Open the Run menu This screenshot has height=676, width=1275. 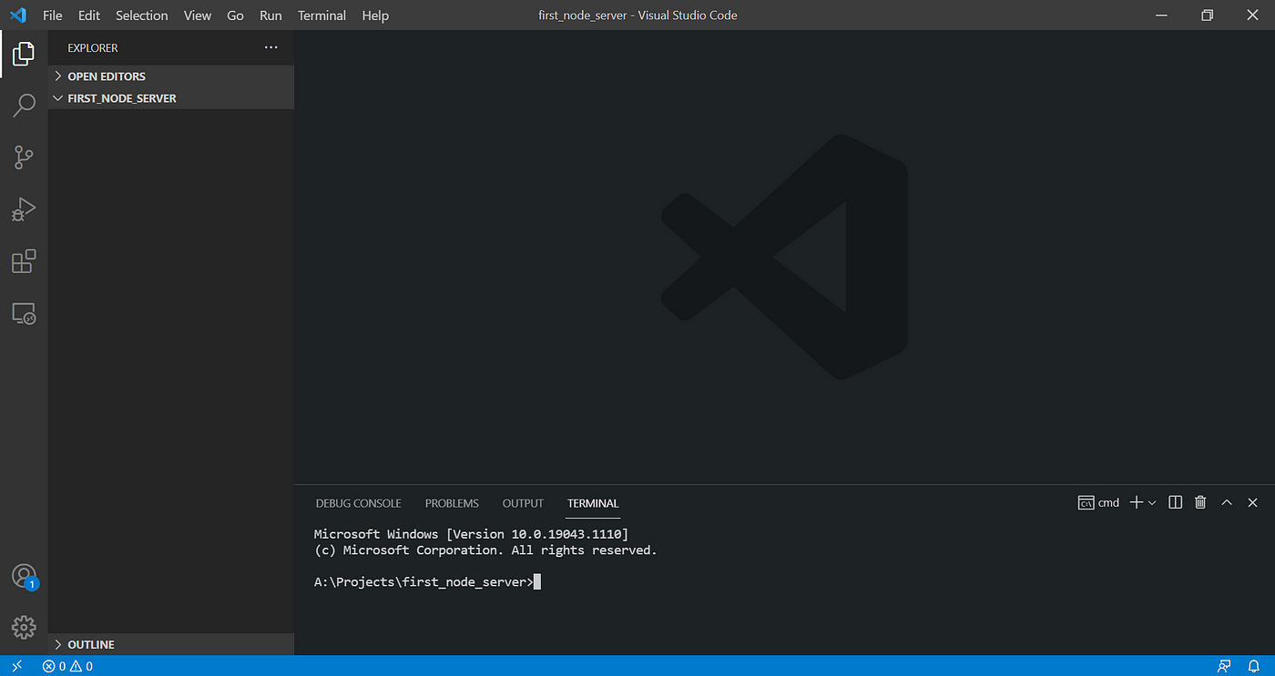[x=270, y=15]
